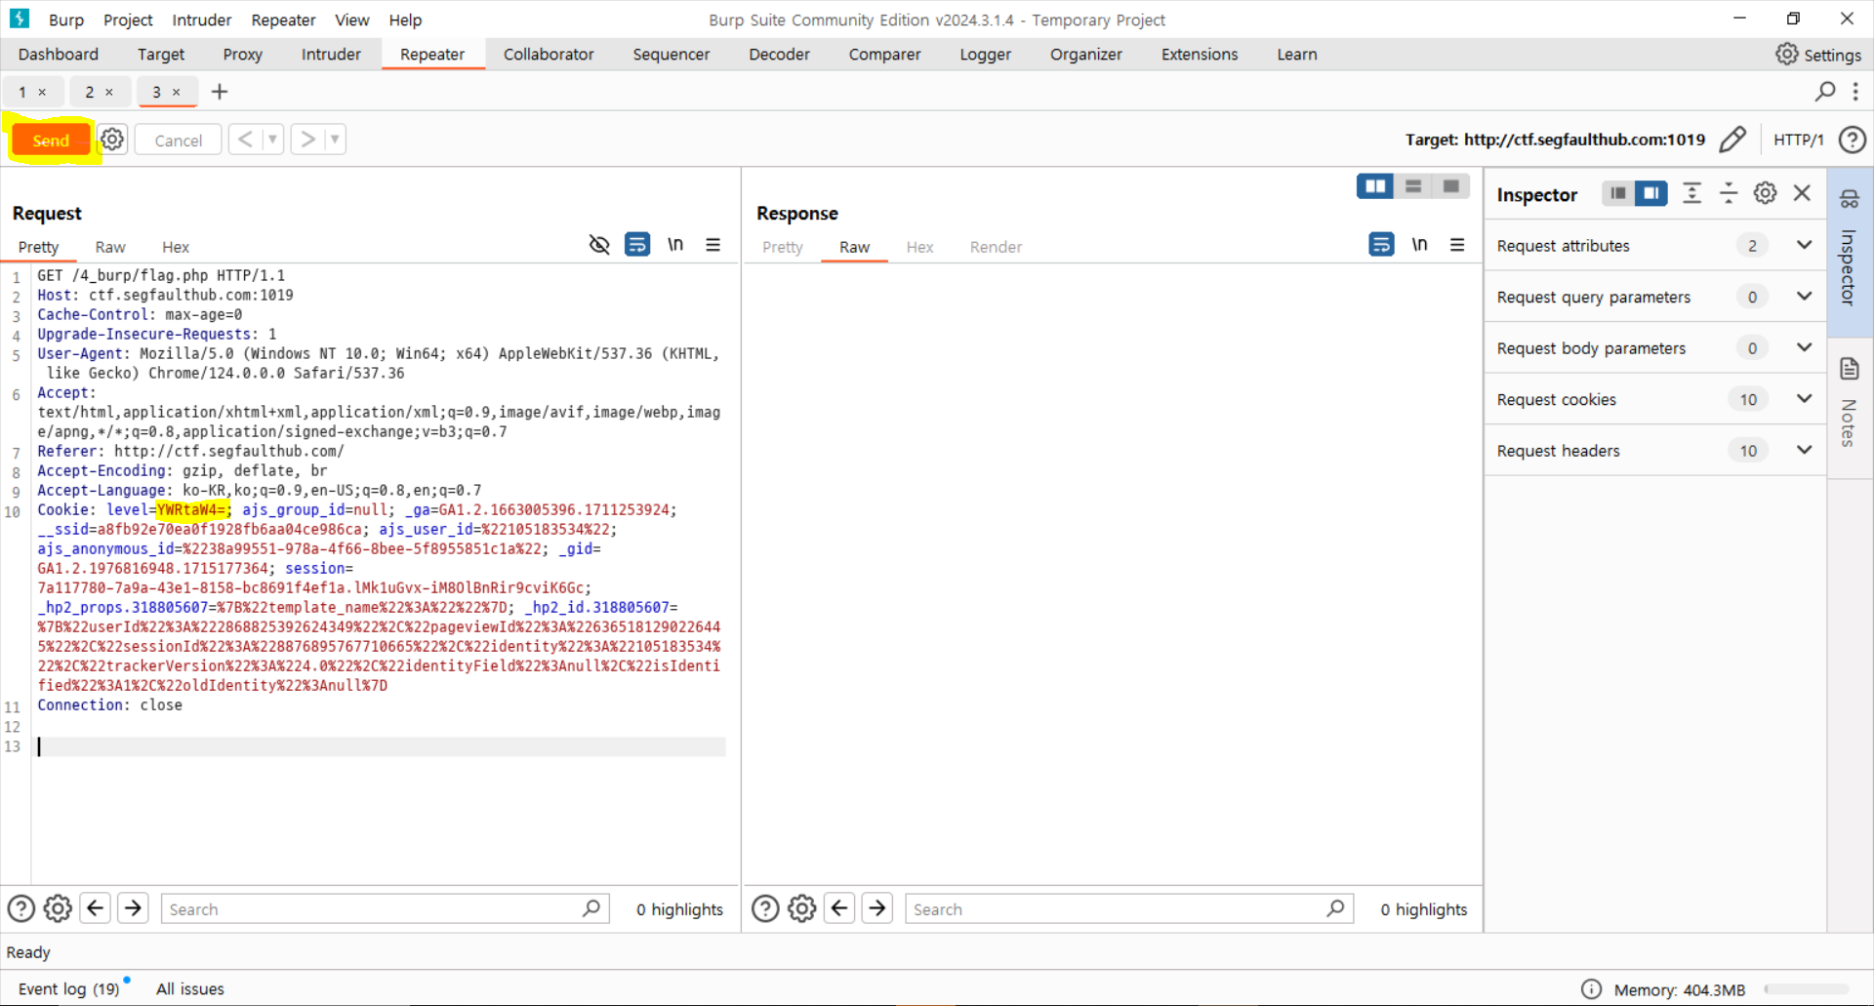Open request search settings gear
The height and width of the screenshot is (1006, 1874).
[58, 908]
